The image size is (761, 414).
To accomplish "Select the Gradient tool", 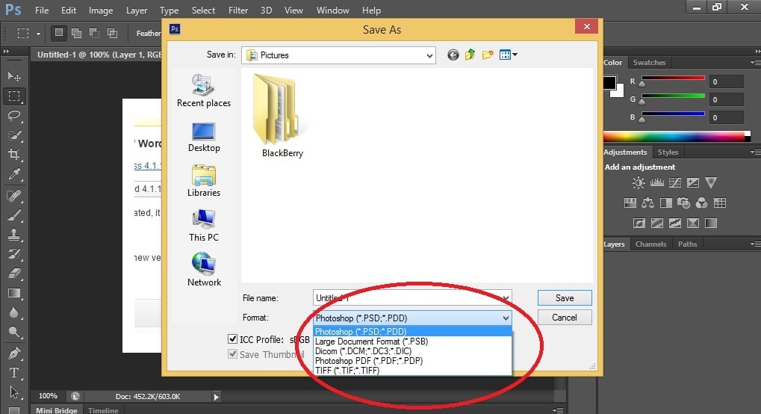I will [14, 294].
